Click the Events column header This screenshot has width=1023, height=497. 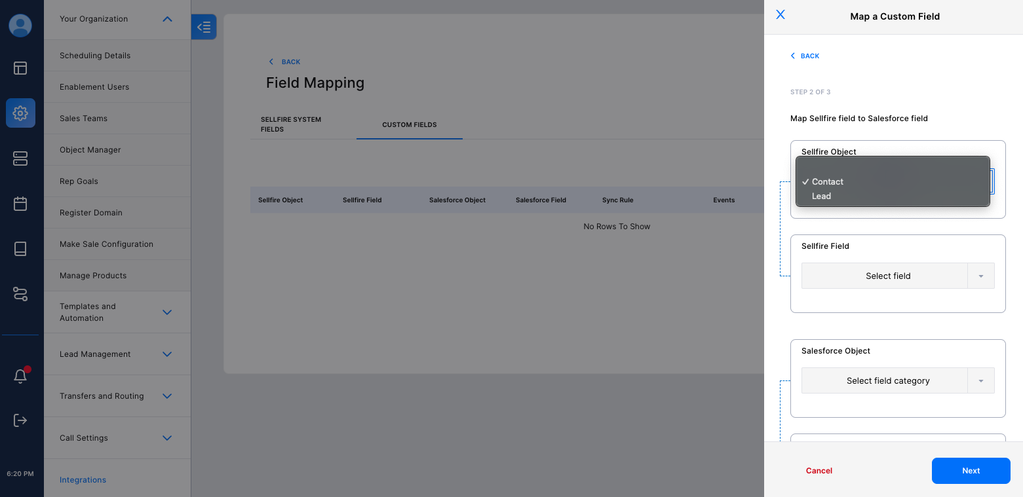pyautogui.click(x=724, y=200)
